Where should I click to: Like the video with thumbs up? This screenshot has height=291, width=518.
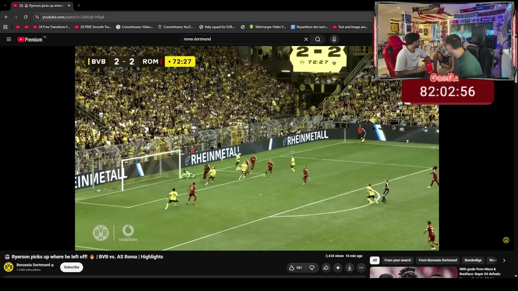(295, 268)
